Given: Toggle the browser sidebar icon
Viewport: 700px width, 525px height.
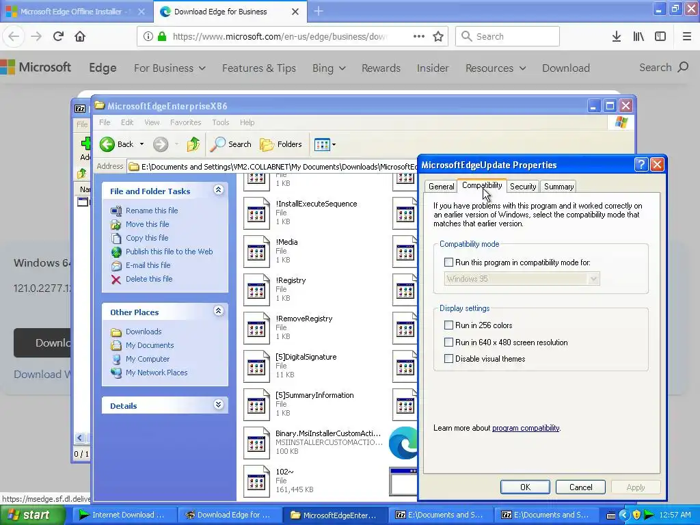Looking at the screenshot, I should [660, 36].
